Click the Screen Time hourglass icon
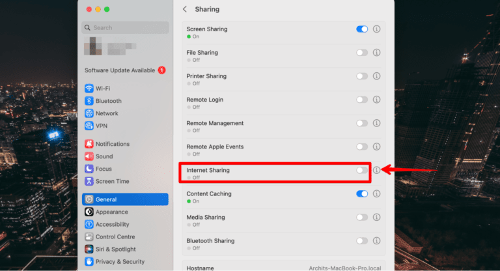 pos(89,181)
